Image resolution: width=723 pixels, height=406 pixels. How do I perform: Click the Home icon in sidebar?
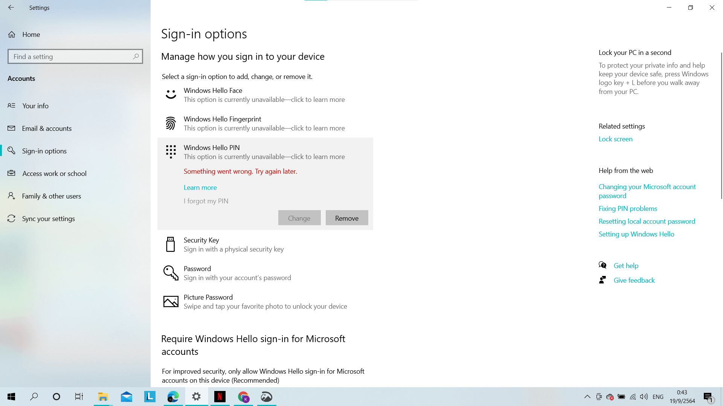12,35
